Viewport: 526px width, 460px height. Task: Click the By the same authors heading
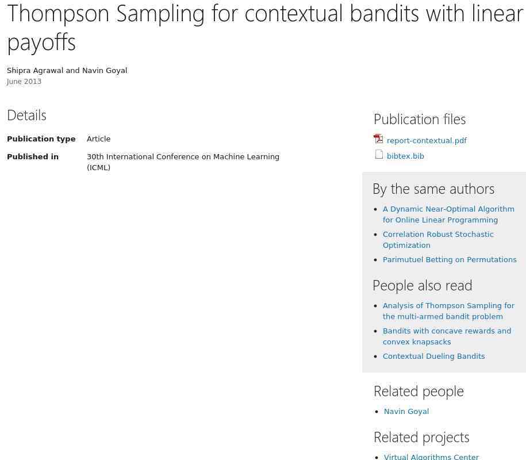tap(433, 189)
